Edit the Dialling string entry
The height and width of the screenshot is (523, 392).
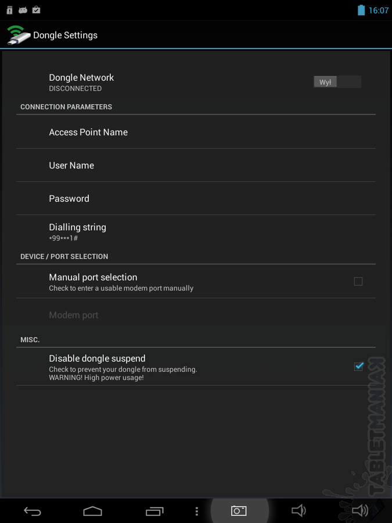point(196,232)
